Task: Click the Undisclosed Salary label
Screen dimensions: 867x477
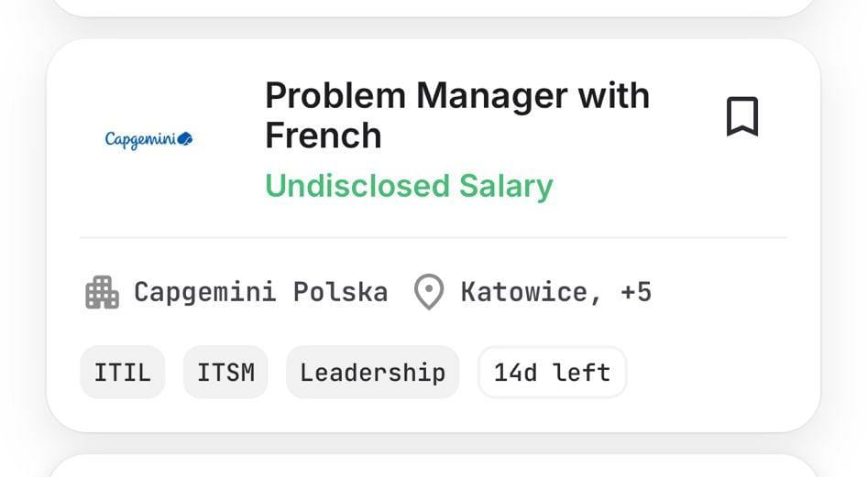Action: (x=409, y=186)
